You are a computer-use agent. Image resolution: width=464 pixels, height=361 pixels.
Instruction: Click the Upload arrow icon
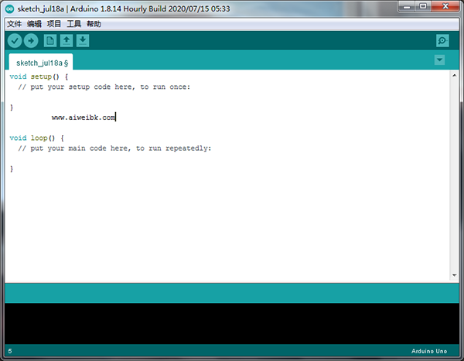pos(31,41)
